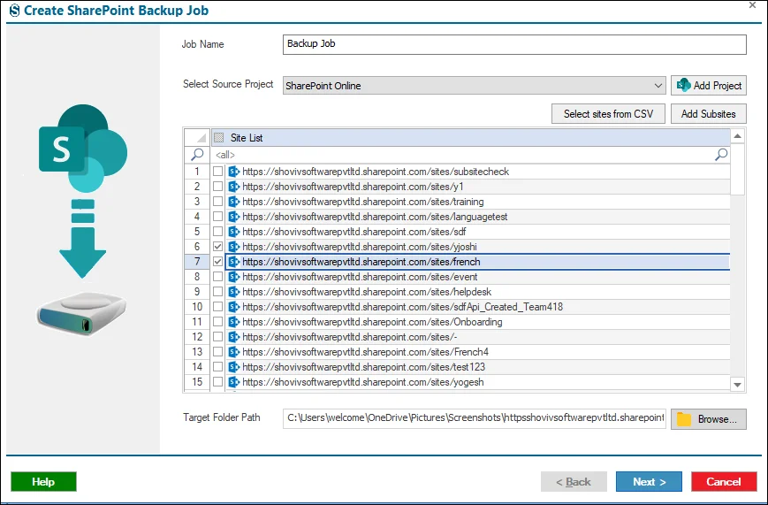
Task: Toggle the select-all checkbox in Site List header
Action: [219, 138]
